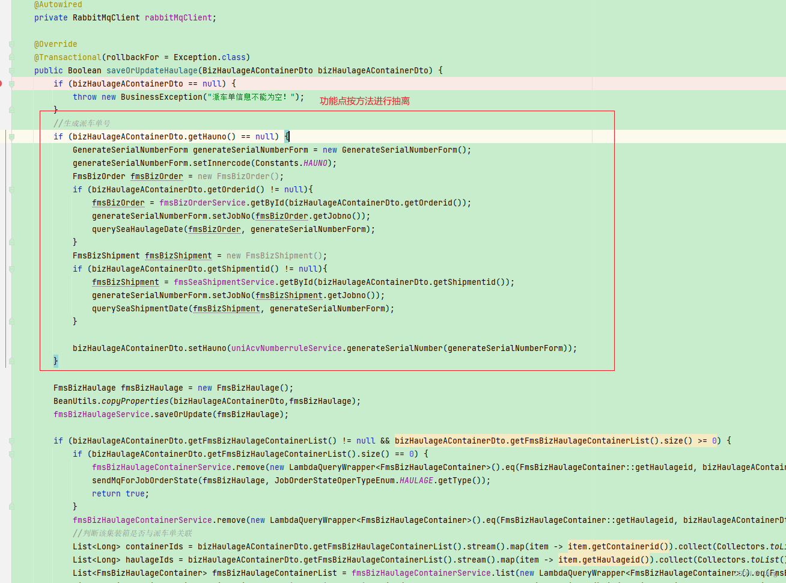Click the querySeaShipmentDate method call

point(140,308)
